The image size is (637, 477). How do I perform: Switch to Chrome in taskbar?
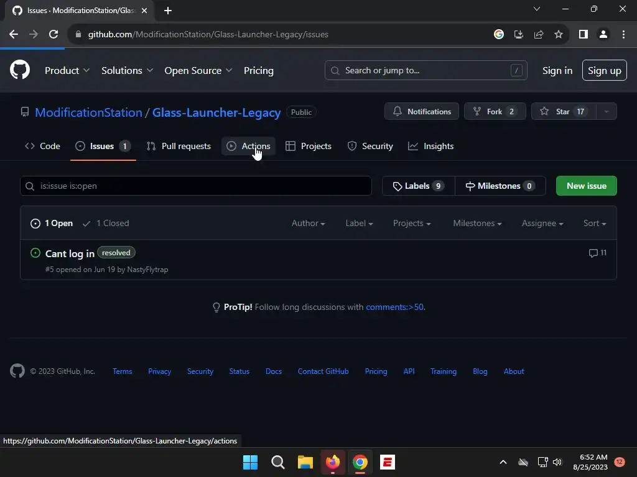tap(360, 462)
